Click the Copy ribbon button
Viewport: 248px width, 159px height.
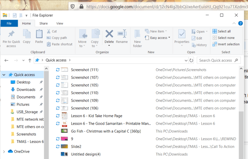(27, 36)
